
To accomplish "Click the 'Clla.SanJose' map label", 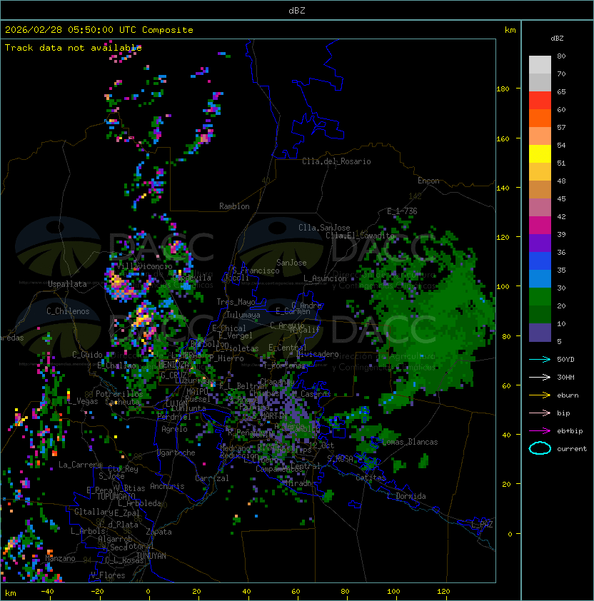I will pos(324,228).
